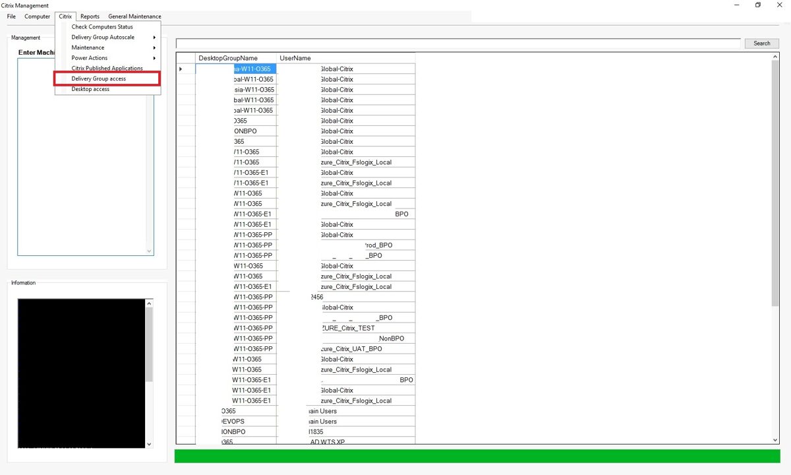
Task: Select the 'NonBPO' UserName cell
Action: [346, 338]
